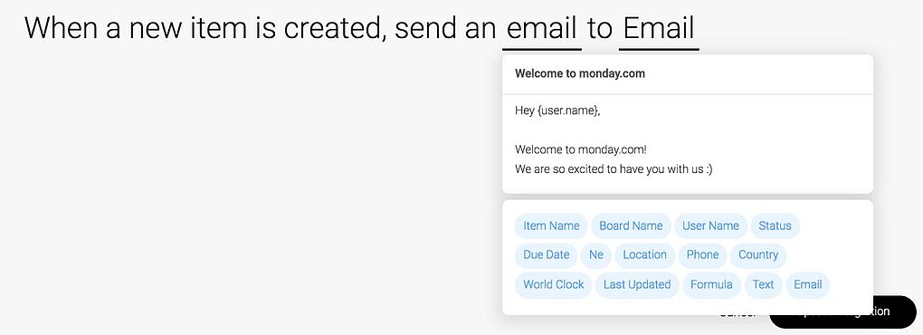Open the underlined 'Email' recipient field
This screenshot has height=335, width=923.
point(659,30)
